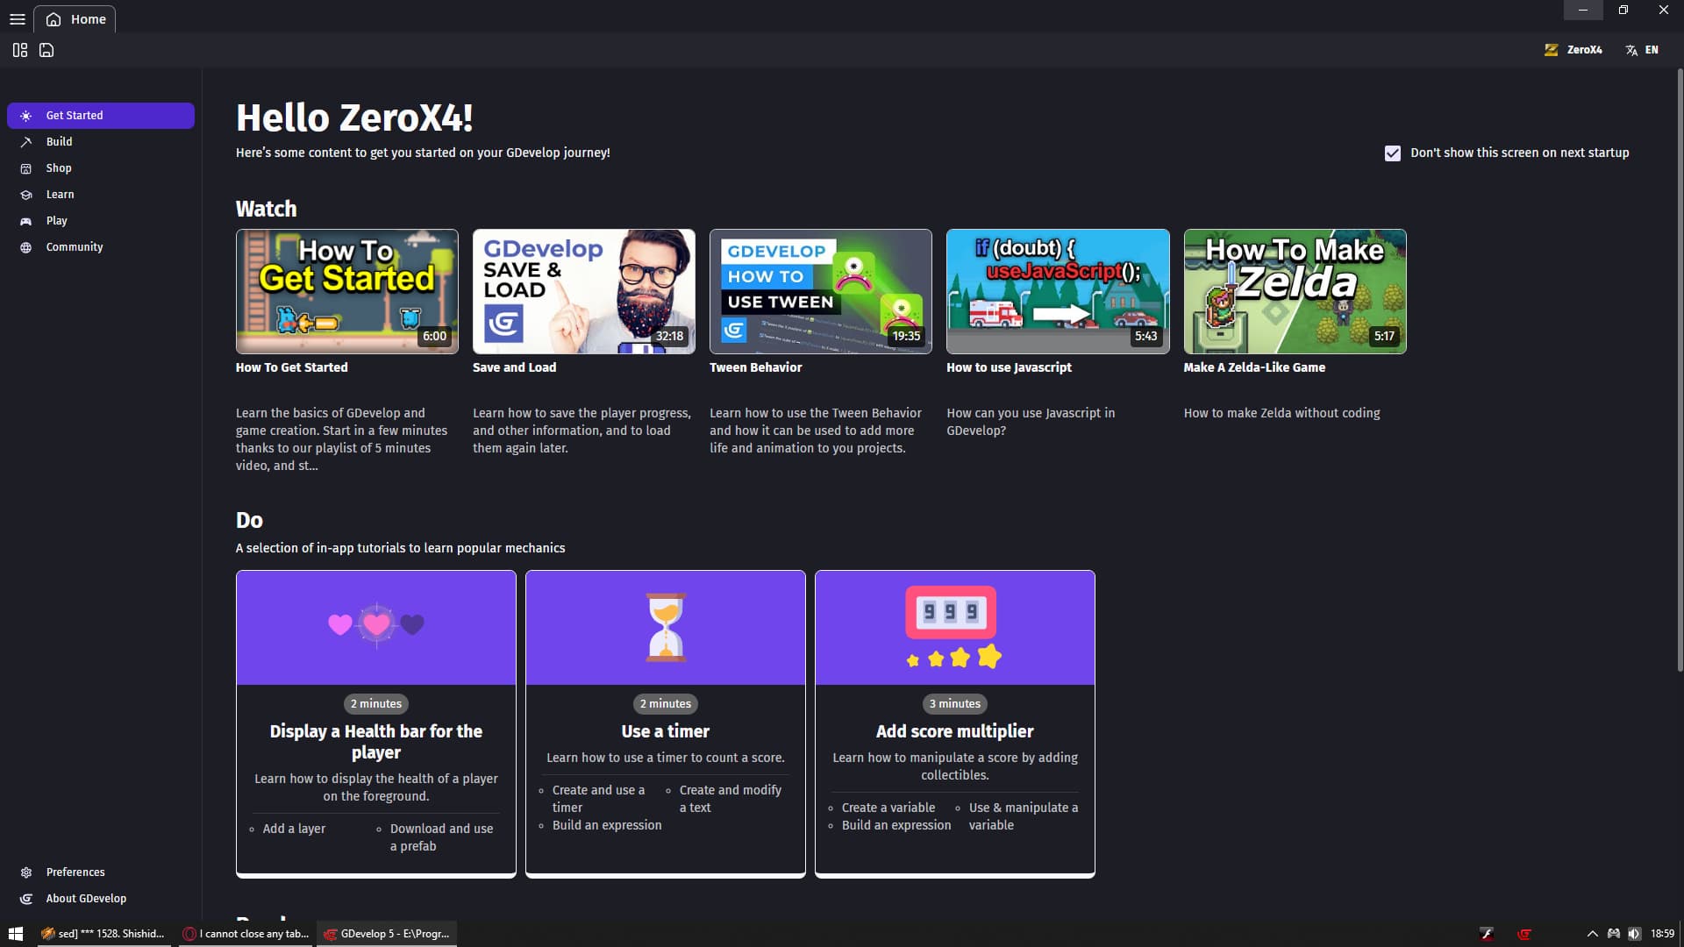Click the 'Tween Behavior' title text

click(x=756, y=368)
